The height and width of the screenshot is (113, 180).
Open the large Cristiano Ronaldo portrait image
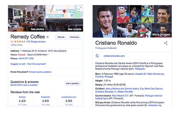point(105,21)
